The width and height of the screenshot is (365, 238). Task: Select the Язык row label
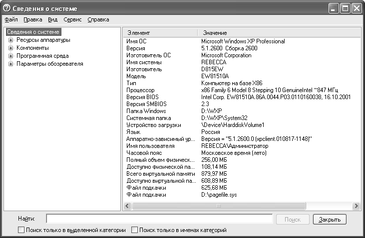pos(133,132)
